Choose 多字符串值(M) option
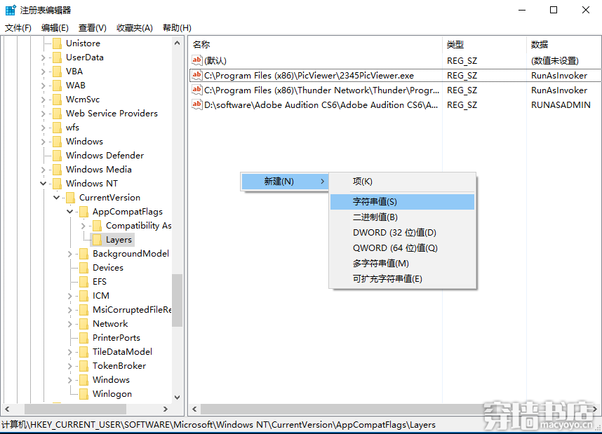This screenshot has width=602, height=434. coord(402,263)
